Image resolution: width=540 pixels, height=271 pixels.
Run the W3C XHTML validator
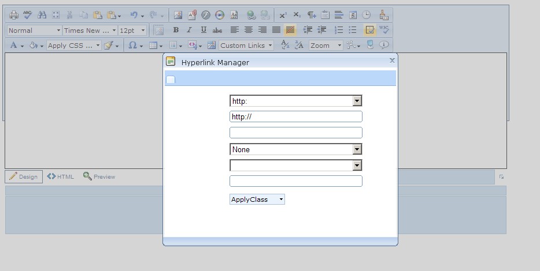pyautogui.click(x=384, y=30)
